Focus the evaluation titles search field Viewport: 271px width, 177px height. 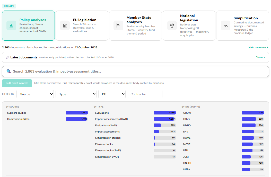tap(135, 71)
